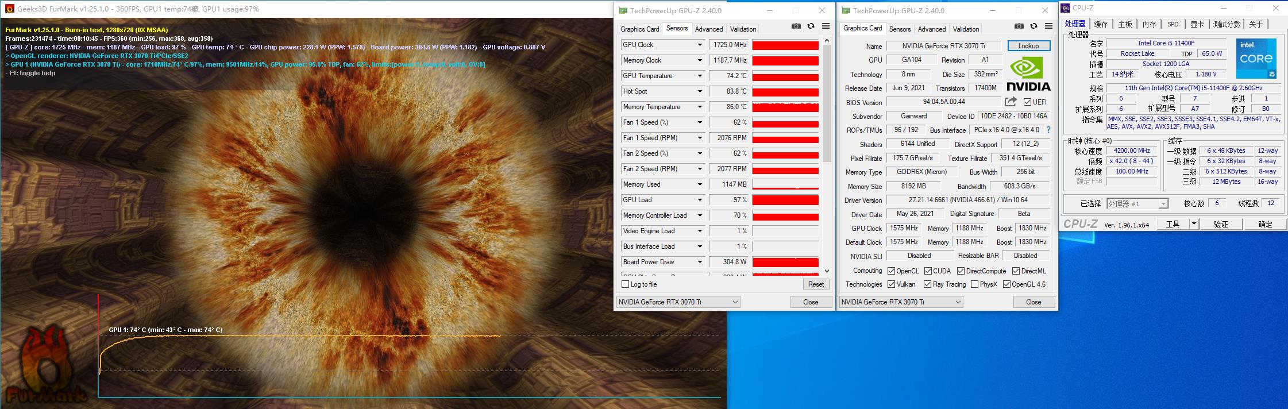
Task: Click the NVIDIA logo image
Action: tap(1028, 75)
